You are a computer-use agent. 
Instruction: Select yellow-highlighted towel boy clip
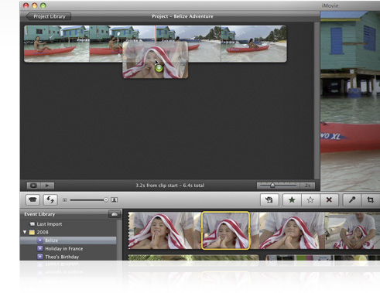pyautogui.click(x=225, y=230)
